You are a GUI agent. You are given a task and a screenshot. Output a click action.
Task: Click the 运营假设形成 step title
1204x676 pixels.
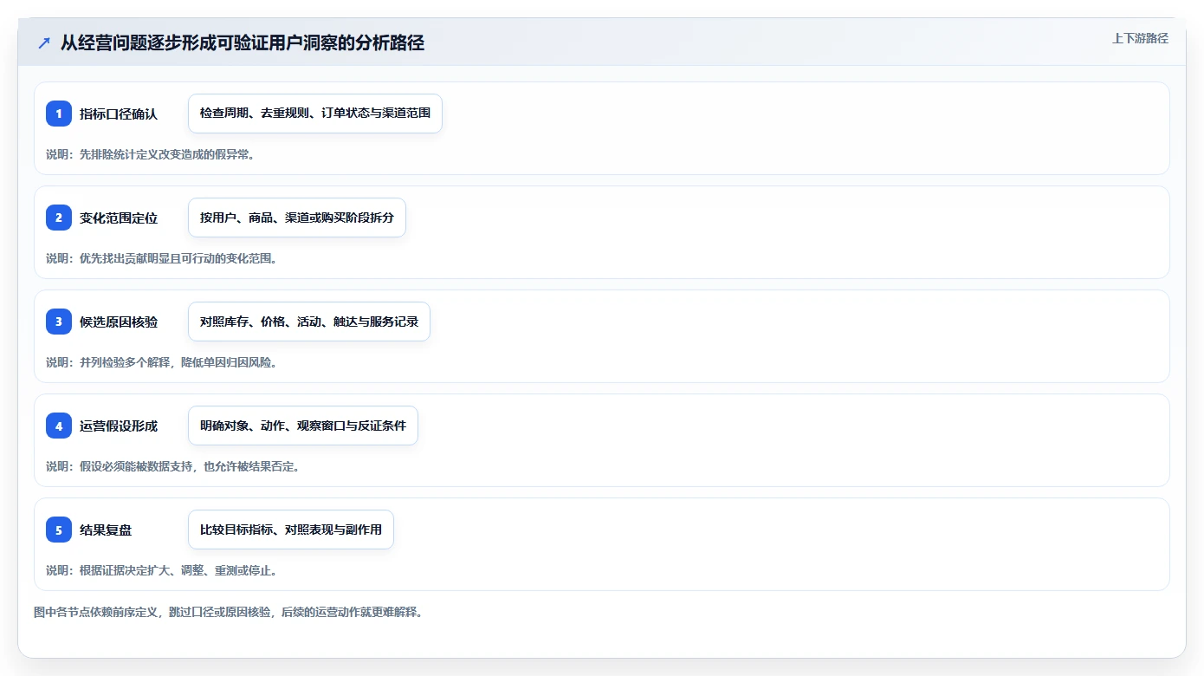(x=119, y=426)
